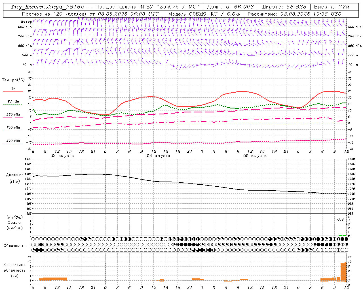
Task: Click the left '700 гПа' wind level label
Action: (x=25, y=36)
